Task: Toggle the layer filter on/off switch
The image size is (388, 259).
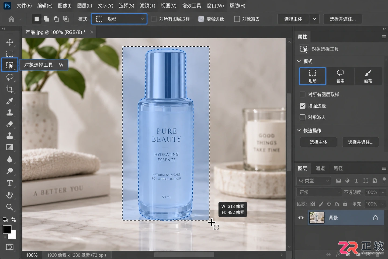Action: click(x=384, y=180)
